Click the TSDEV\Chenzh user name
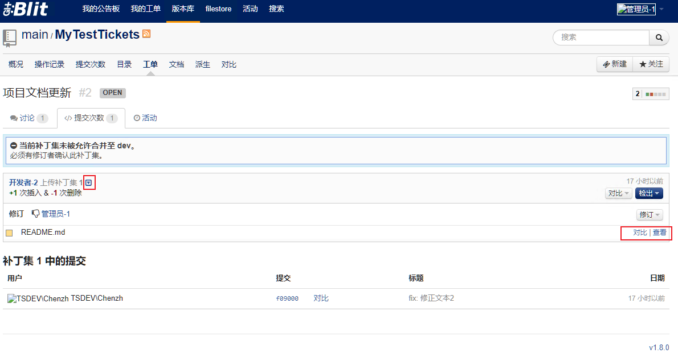The width and height of the screenshot is (678, 357). 97,298
